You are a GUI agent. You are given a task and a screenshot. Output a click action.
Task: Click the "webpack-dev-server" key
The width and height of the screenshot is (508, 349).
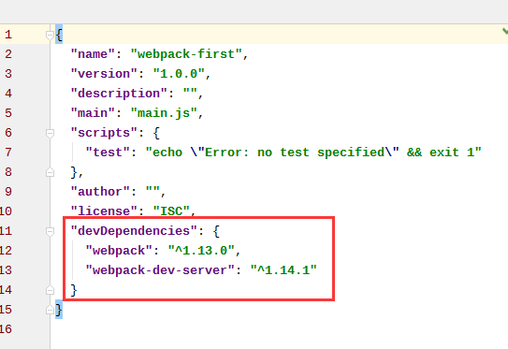tap(160, 270)
